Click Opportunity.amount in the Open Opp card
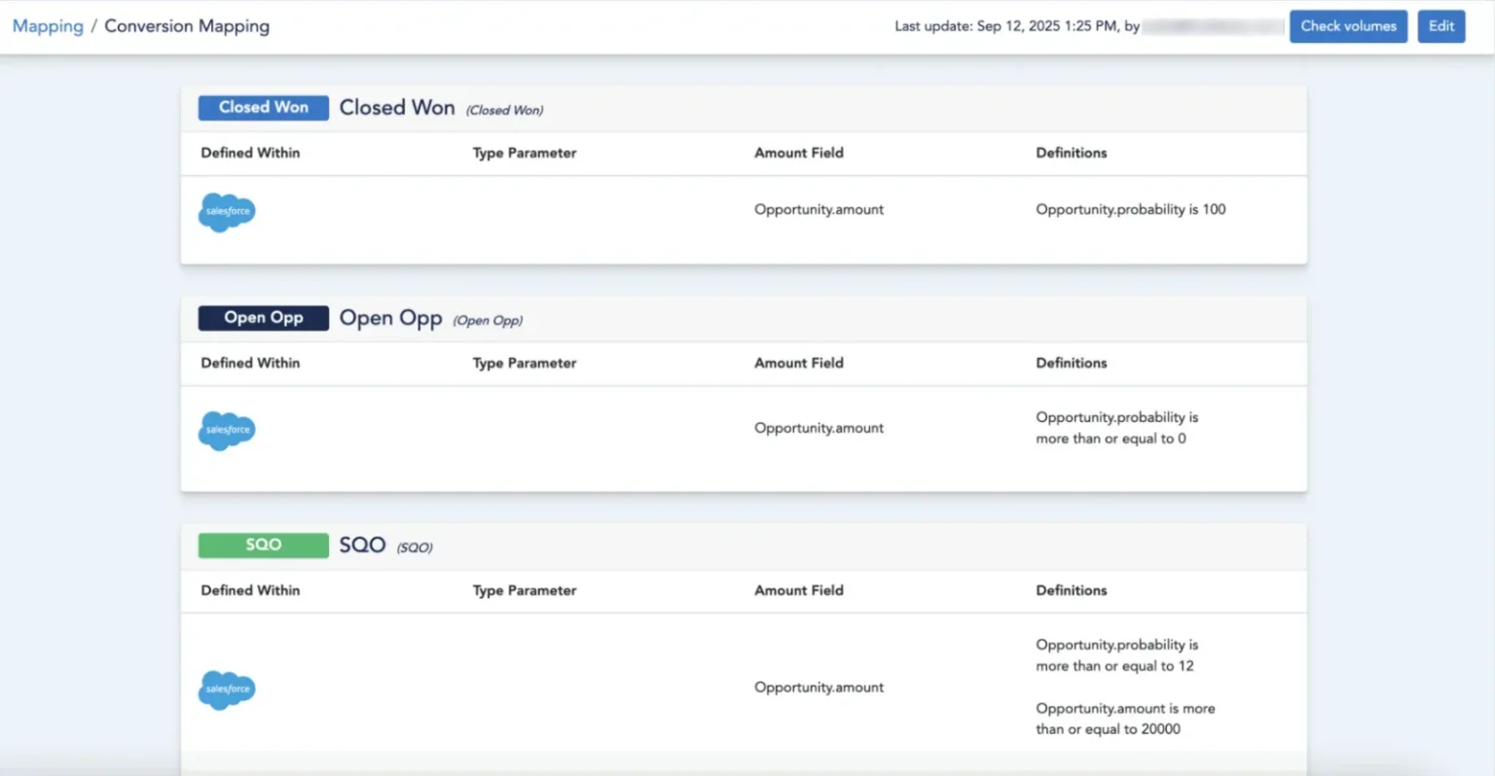 [819, 428]
